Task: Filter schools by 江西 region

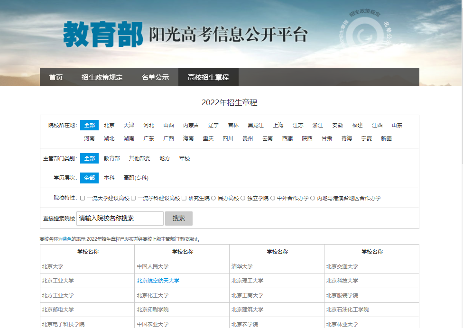Action: click(377, 125)
